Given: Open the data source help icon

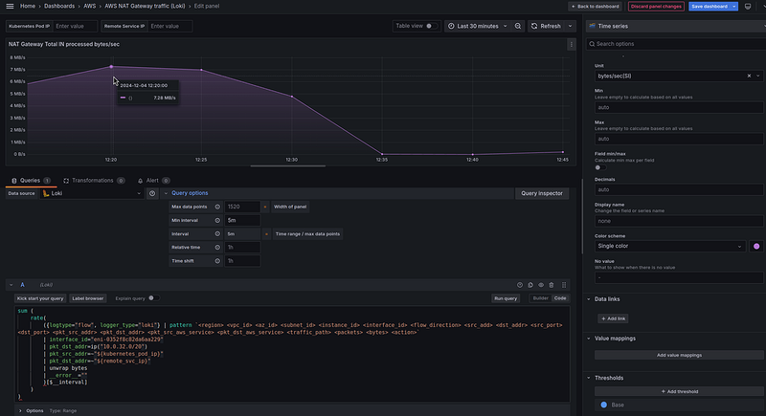Looking at the screenshot, I should tap(152, 193).
